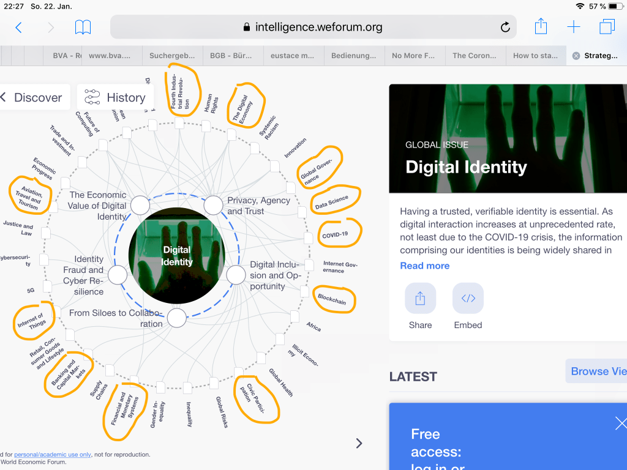Open the Safari bookmarks book icon
Screen dimensions: 627x470
tap(83, 27)
